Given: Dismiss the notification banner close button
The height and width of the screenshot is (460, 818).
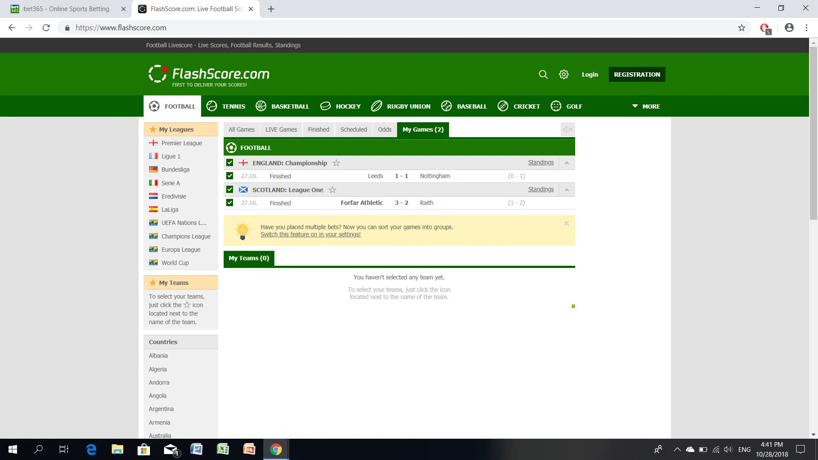Looking at the screenshot, I should [x=567, y=224].
